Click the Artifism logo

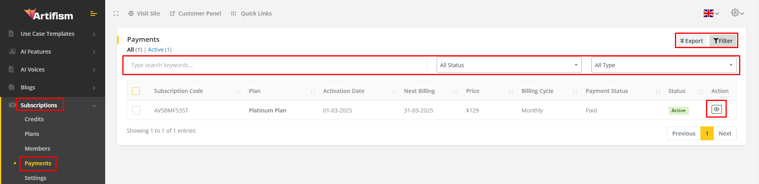pos(48,15)
